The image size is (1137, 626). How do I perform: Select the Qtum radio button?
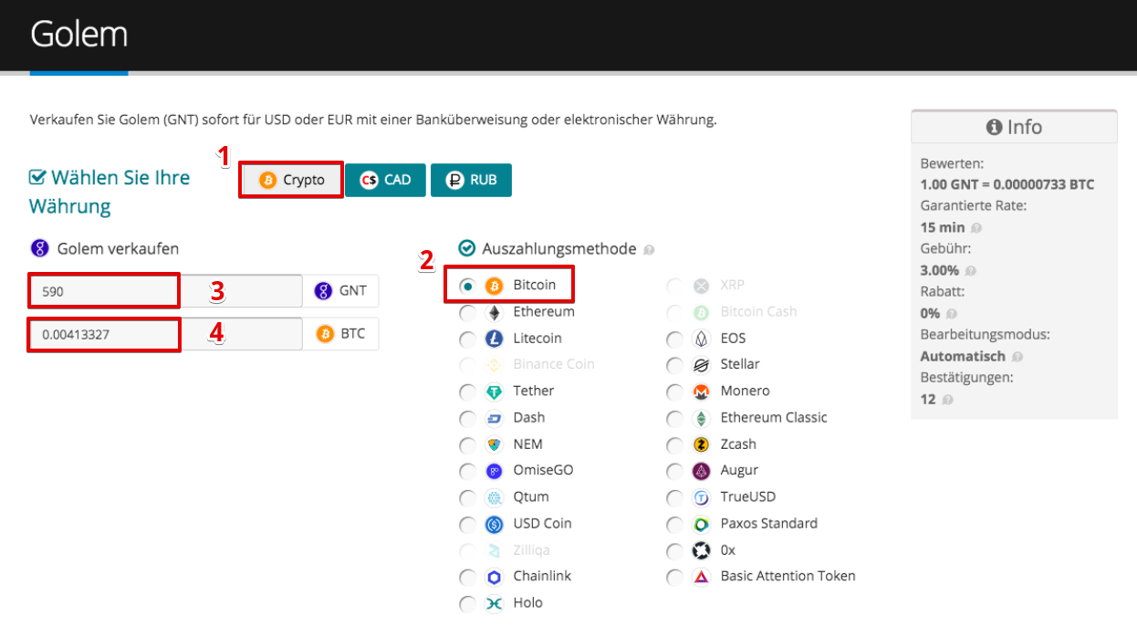pyautogui.click(x=467, y=497)
